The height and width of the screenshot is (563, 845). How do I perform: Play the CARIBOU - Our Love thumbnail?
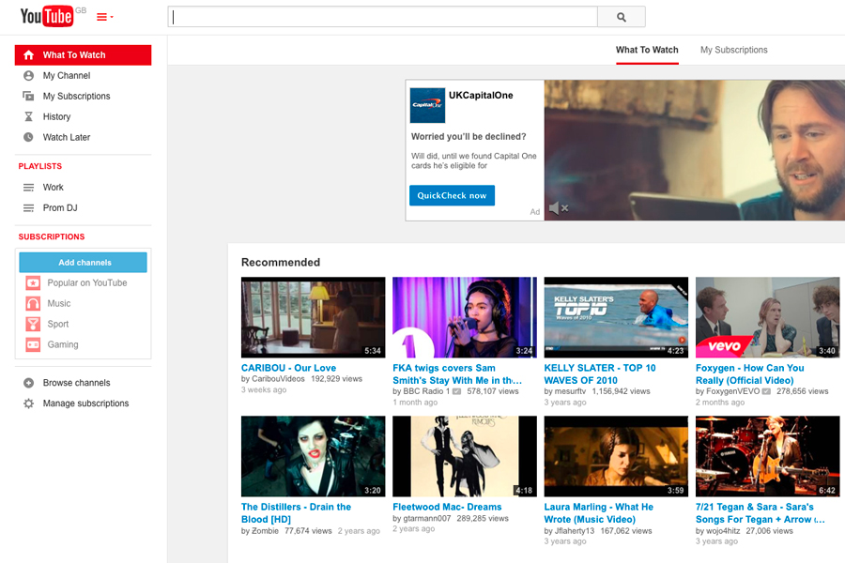313,317
